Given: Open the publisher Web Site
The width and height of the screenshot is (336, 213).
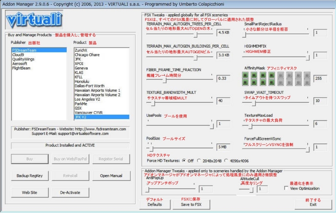Looking at the screenshot, I should coord(29,192).
